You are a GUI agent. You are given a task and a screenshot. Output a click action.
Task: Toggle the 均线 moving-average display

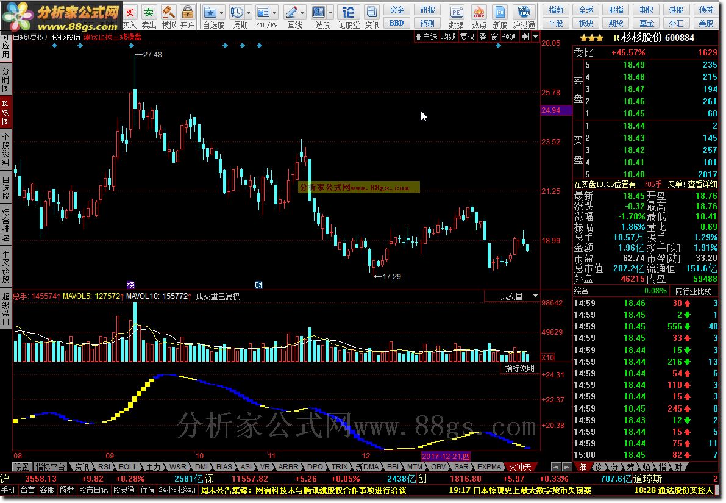(x=448, y=37)
